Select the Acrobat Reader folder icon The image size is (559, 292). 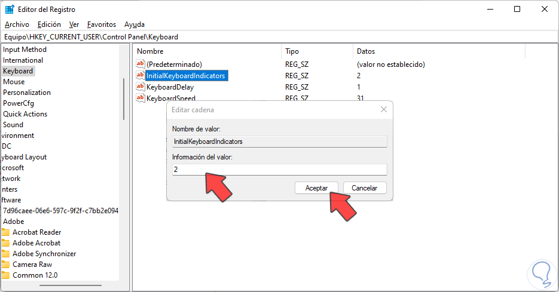click(x=6, y=232)
